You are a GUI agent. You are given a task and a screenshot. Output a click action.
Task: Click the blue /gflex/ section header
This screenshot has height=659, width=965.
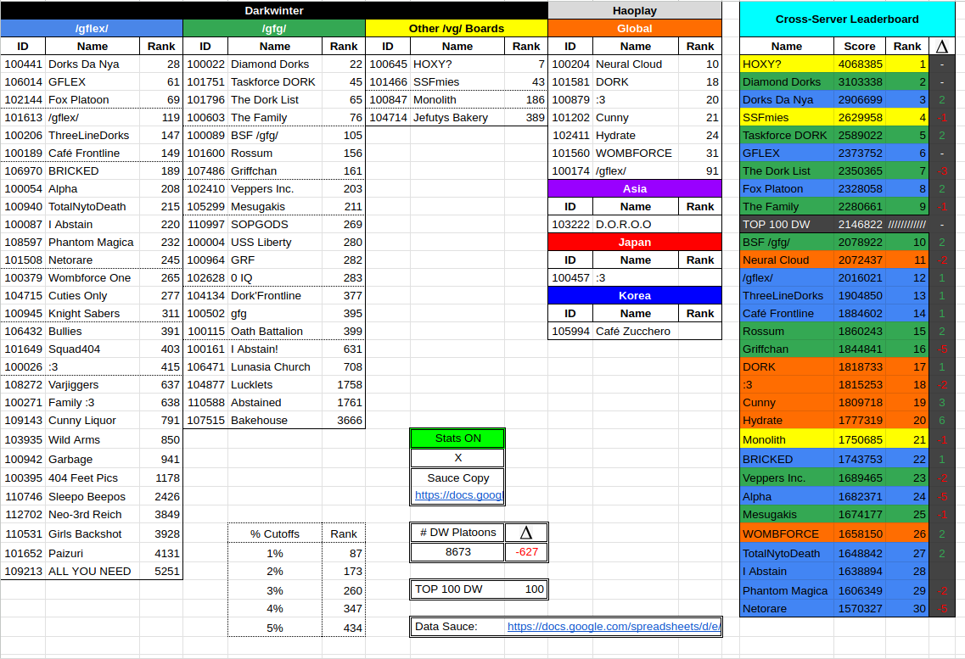click(92, 28)
